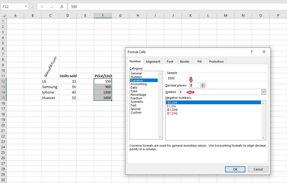Click the Select All triangle above row numbers
The image size is (287, 183).
[3, 15]
